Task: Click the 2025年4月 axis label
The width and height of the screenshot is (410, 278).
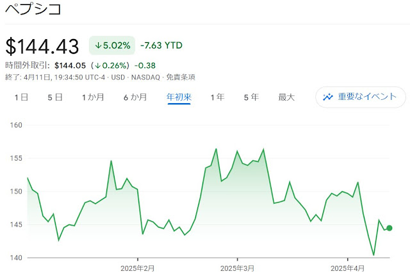Action: [x=347, y=268]
